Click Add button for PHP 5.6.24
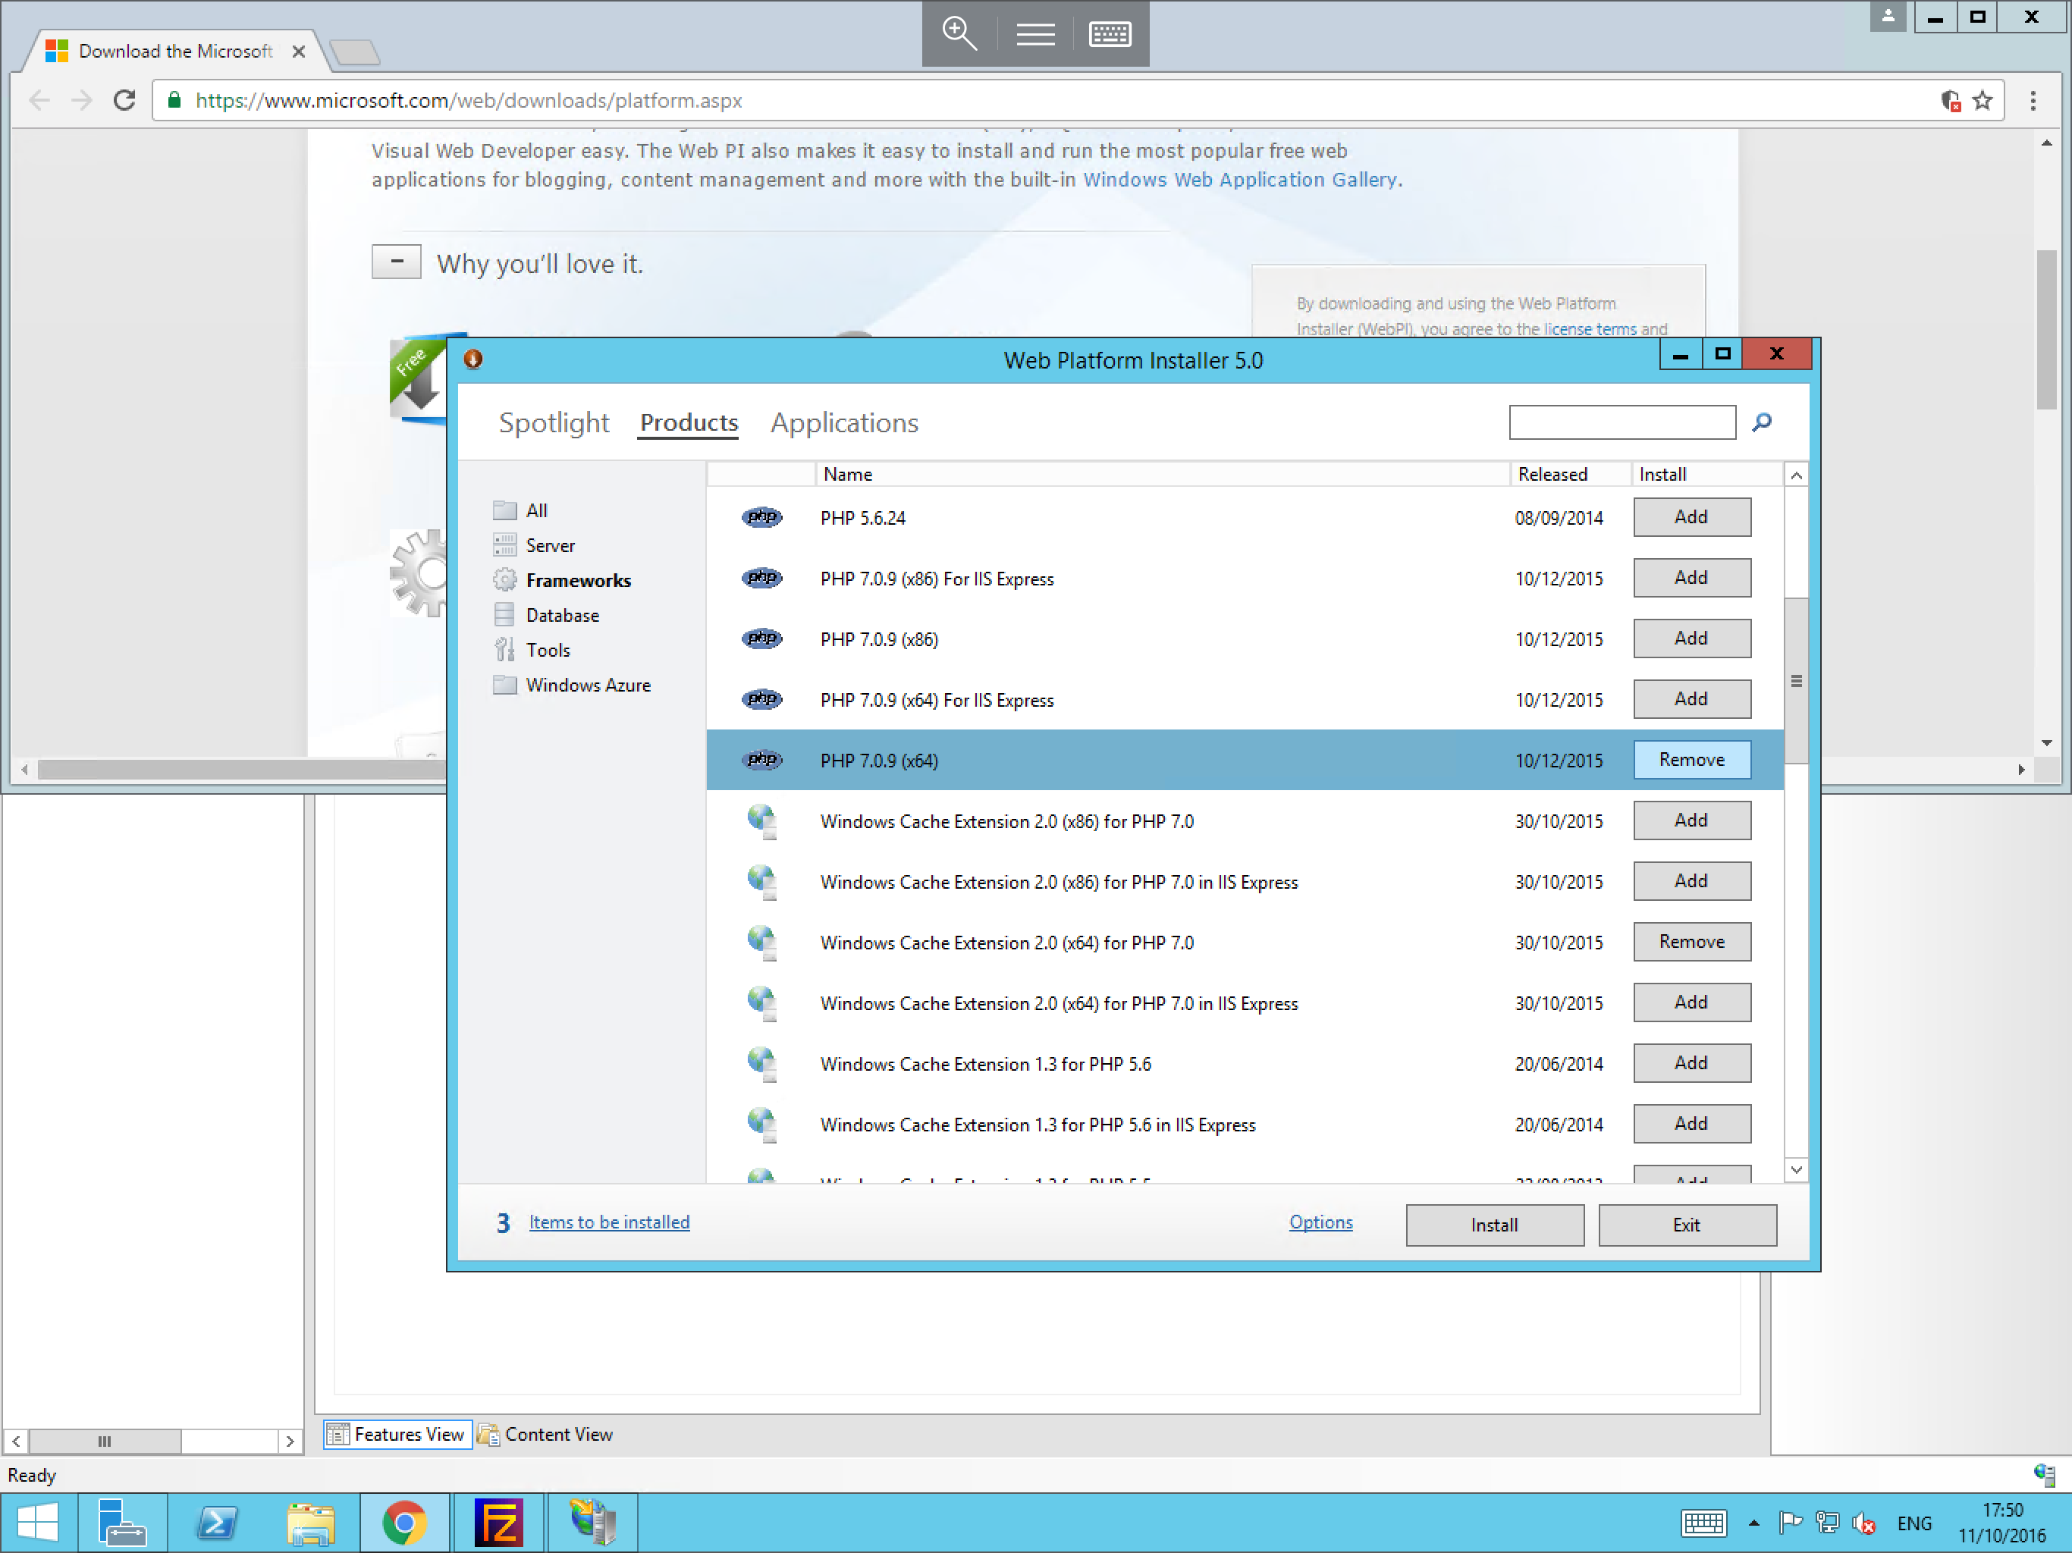The width and height of the screenshot is (2072, 1553). point(1692,517)
